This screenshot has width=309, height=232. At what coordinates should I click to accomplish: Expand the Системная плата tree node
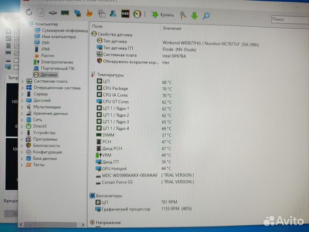(x=22, y=81)
